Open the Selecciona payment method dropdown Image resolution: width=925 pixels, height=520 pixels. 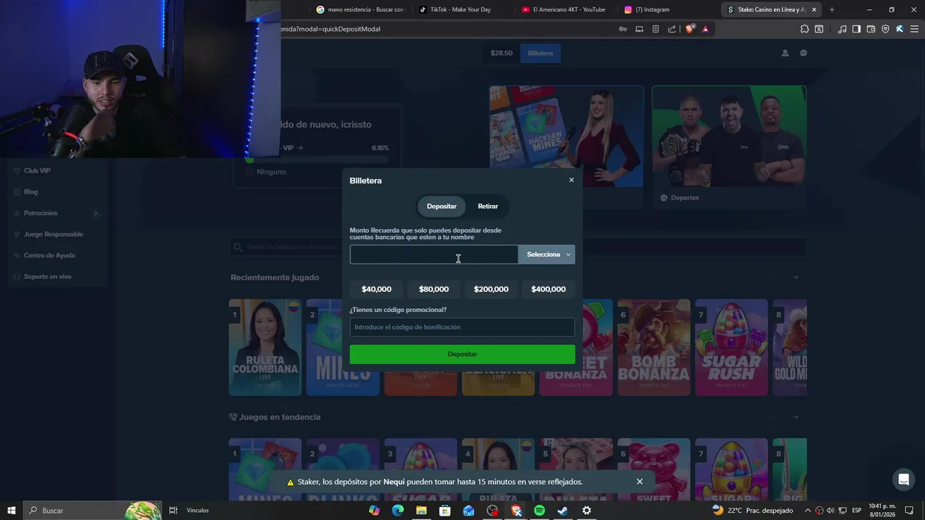coord(547,254)
